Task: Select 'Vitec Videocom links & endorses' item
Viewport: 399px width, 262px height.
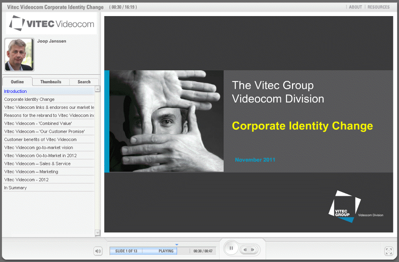Action: click(x=49, y=107)
